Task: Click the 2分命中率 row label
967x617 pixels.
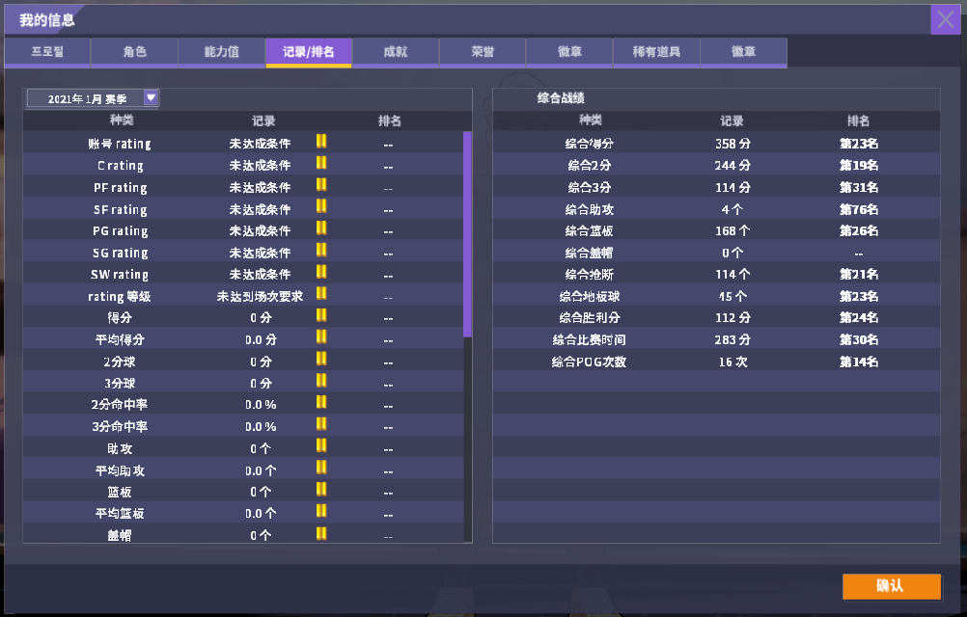Action: pos(120,405)
